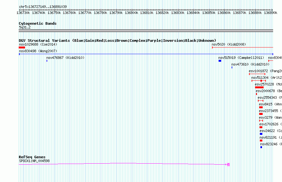Click the red esv2373455 loss block
The image size is (282, 182).
(x=261, y=114)
